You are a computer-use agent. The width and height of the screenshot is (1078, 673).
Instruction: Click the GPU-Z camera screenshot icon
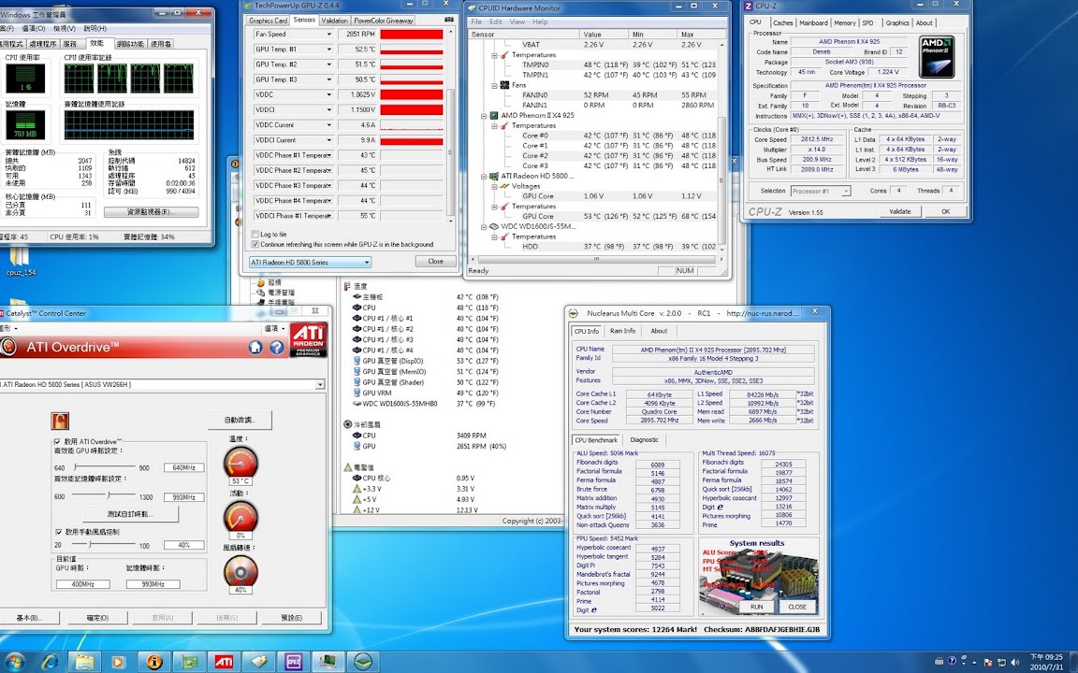[x=449, y=21]
